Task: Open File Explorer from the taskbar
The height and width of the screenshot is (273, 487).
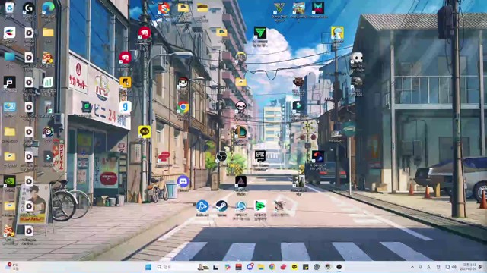Action: click(261, 267)
